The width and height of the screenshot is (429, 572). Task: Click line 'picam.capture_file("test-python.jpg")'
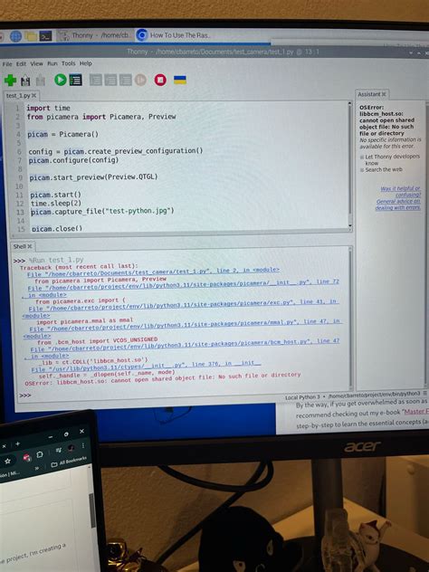(102, 211)
